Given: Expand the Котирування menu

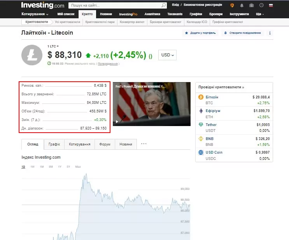Looking at the screenshot, I should click(35, 14).
